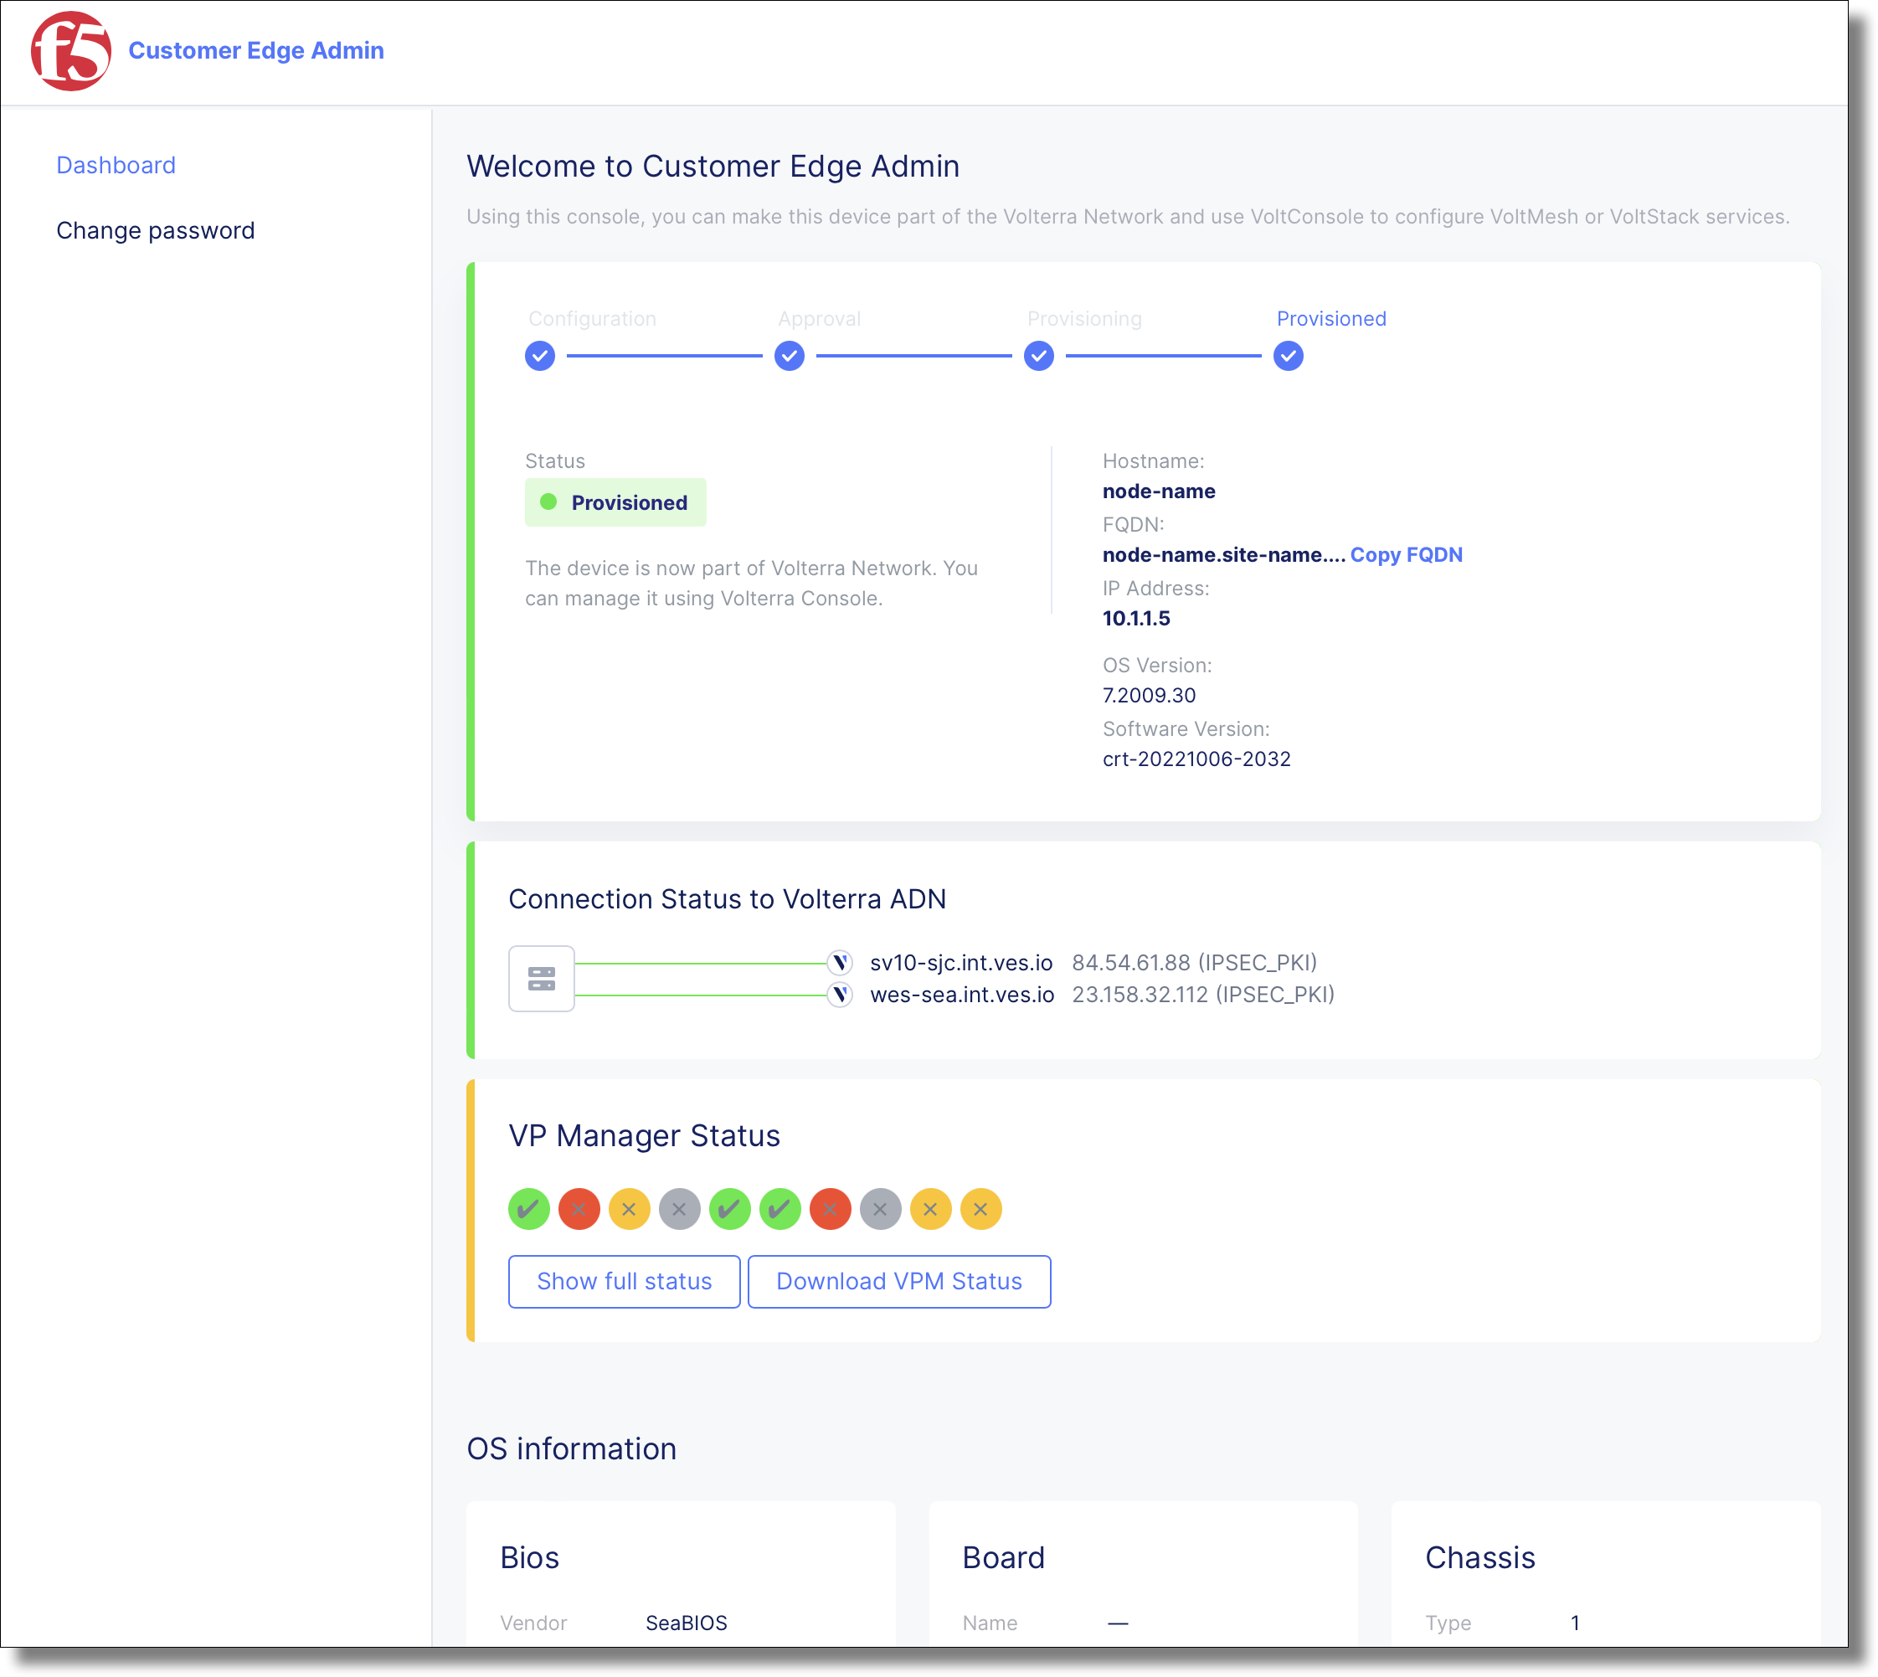Click the first gray X VP Manager status icon
Viewport: 1878px width, 1677px height.
coord(680,1209)
